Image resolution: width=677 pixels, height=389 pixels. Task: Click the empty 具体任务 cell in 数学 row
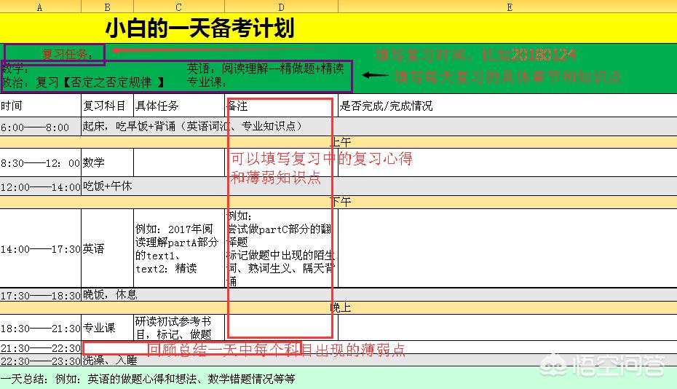tap(179, 162)
